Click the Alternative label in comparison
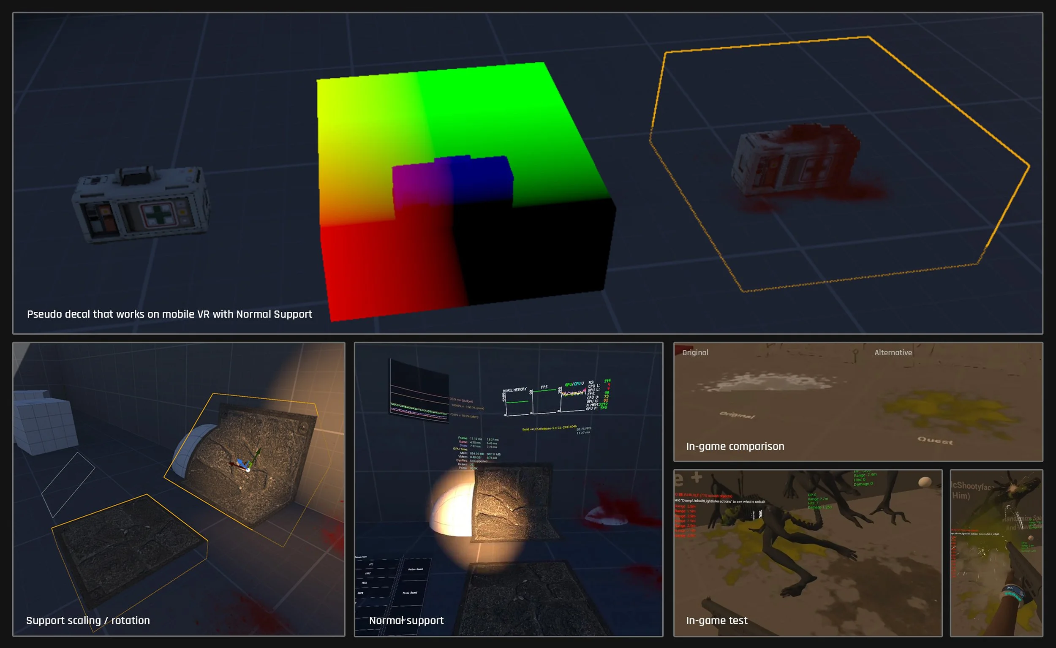This screenshot has width=1056, height=648. 893,352
